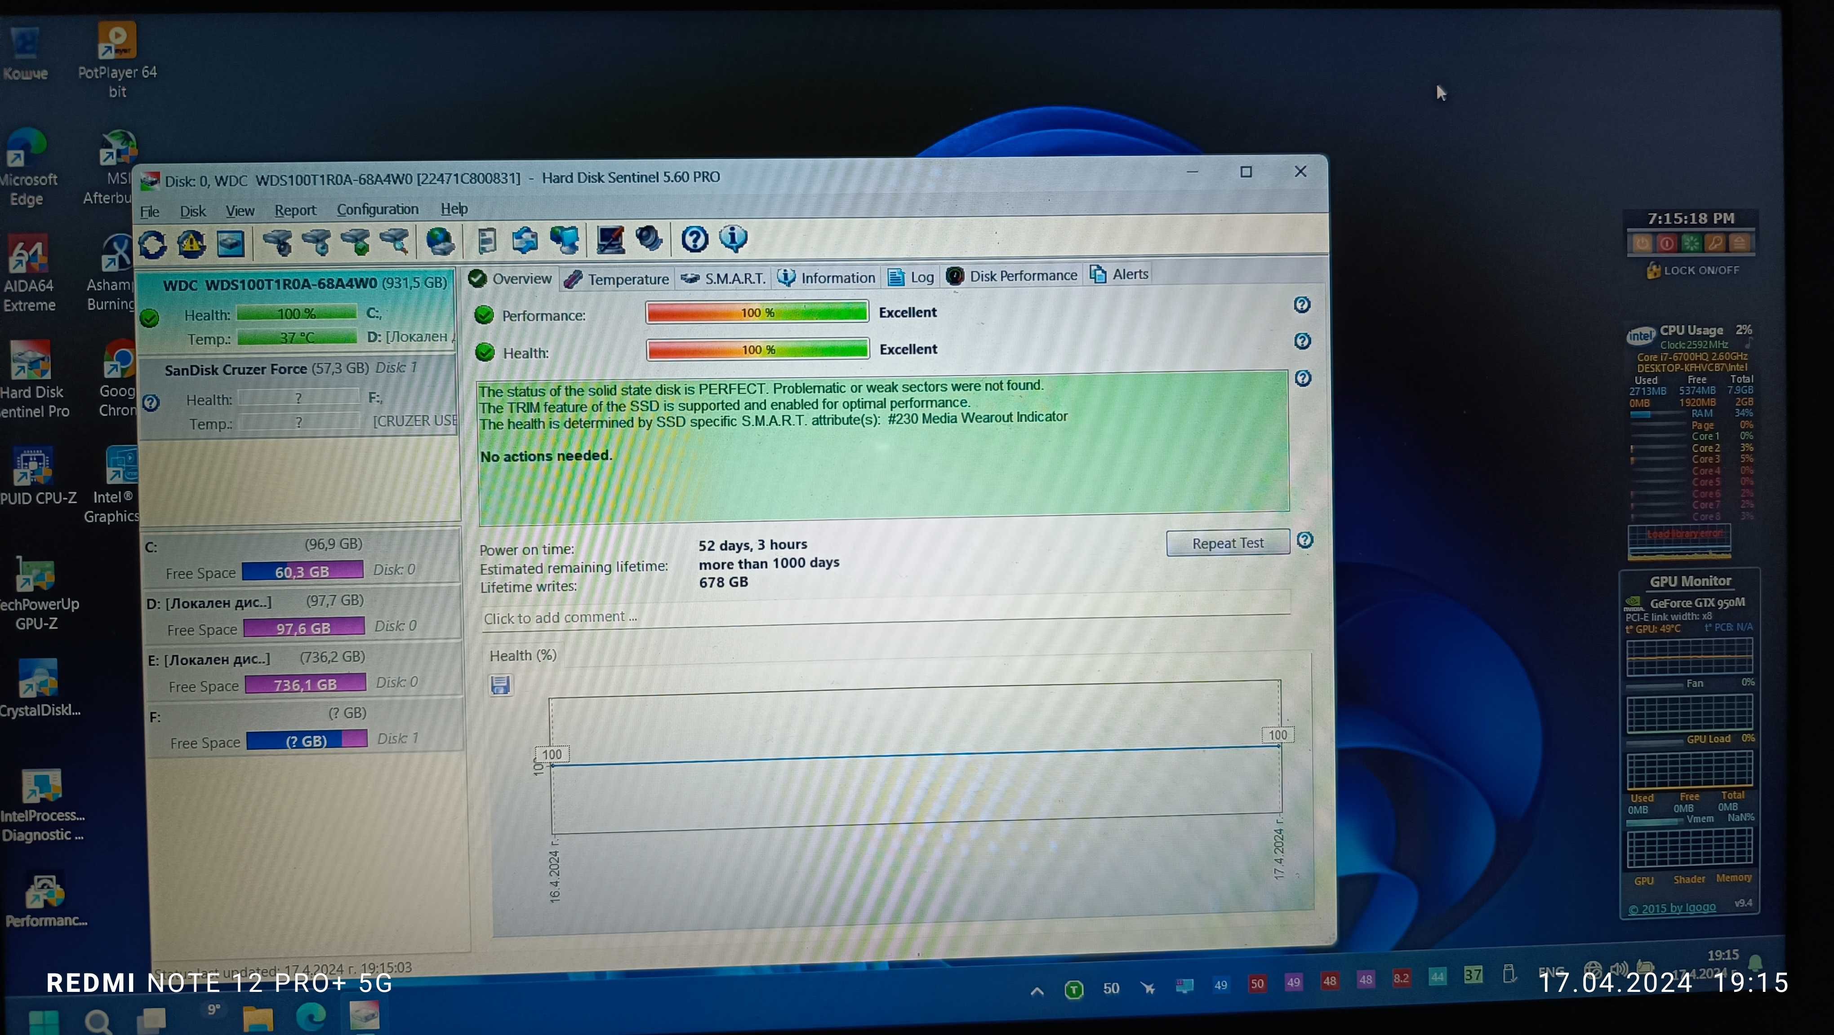Click the network computers toolbar icon

pyautogui.click(x=564, y=240)
